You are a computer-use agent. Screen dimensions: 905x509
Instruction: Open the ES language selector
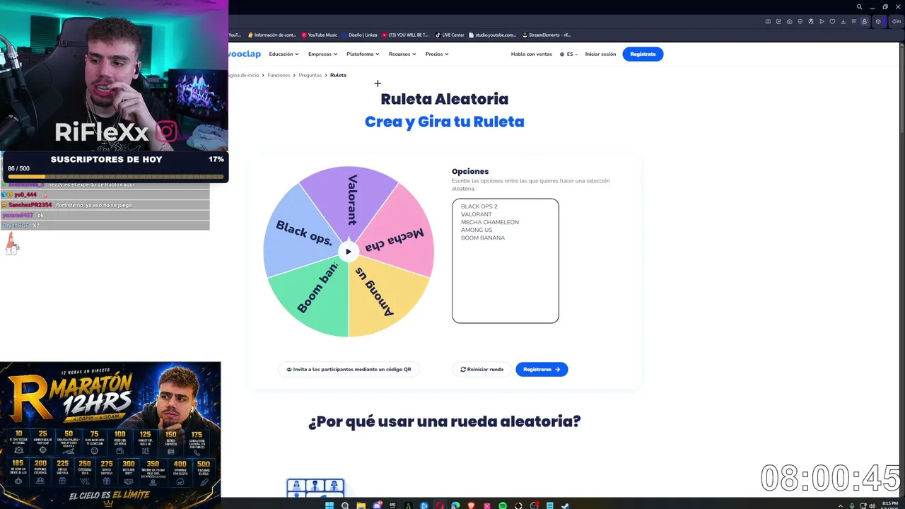coord(568,54)
